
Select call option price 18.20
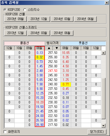pyautogui.click(x=40, y=102)
